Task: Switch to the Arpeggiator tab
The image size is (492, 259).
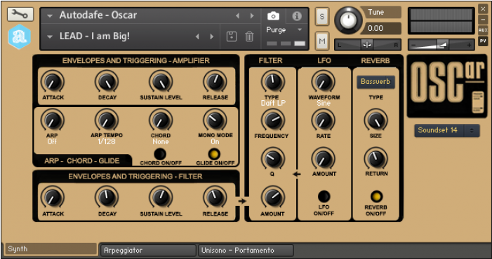Action: click(148, 250)
